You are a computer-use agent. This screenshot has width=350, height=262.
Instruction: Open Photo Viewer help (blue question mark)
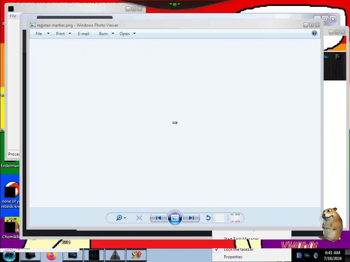pos(314,33)
